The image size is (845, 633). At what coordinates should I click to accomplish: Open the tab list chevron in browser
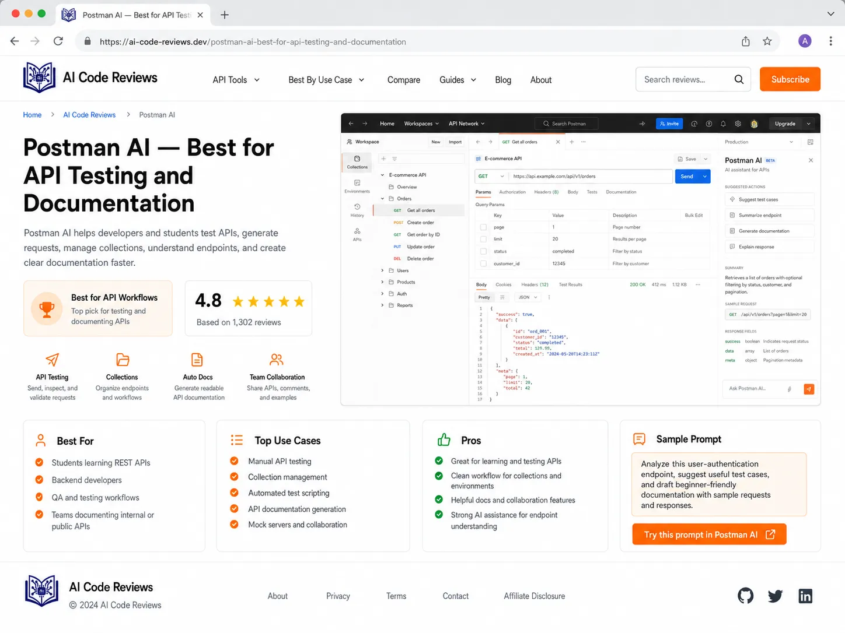(x=830, y=14)
